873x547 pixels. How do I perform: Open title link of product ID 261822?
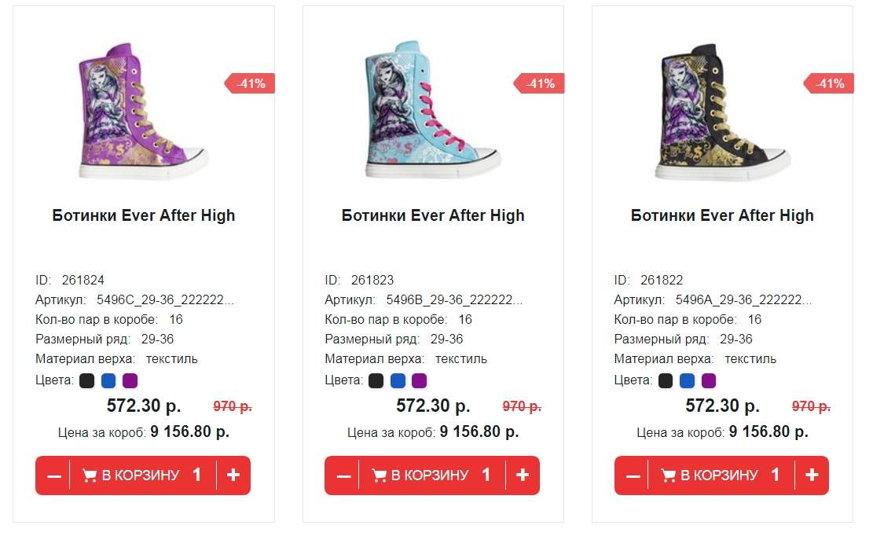(722, 215)
